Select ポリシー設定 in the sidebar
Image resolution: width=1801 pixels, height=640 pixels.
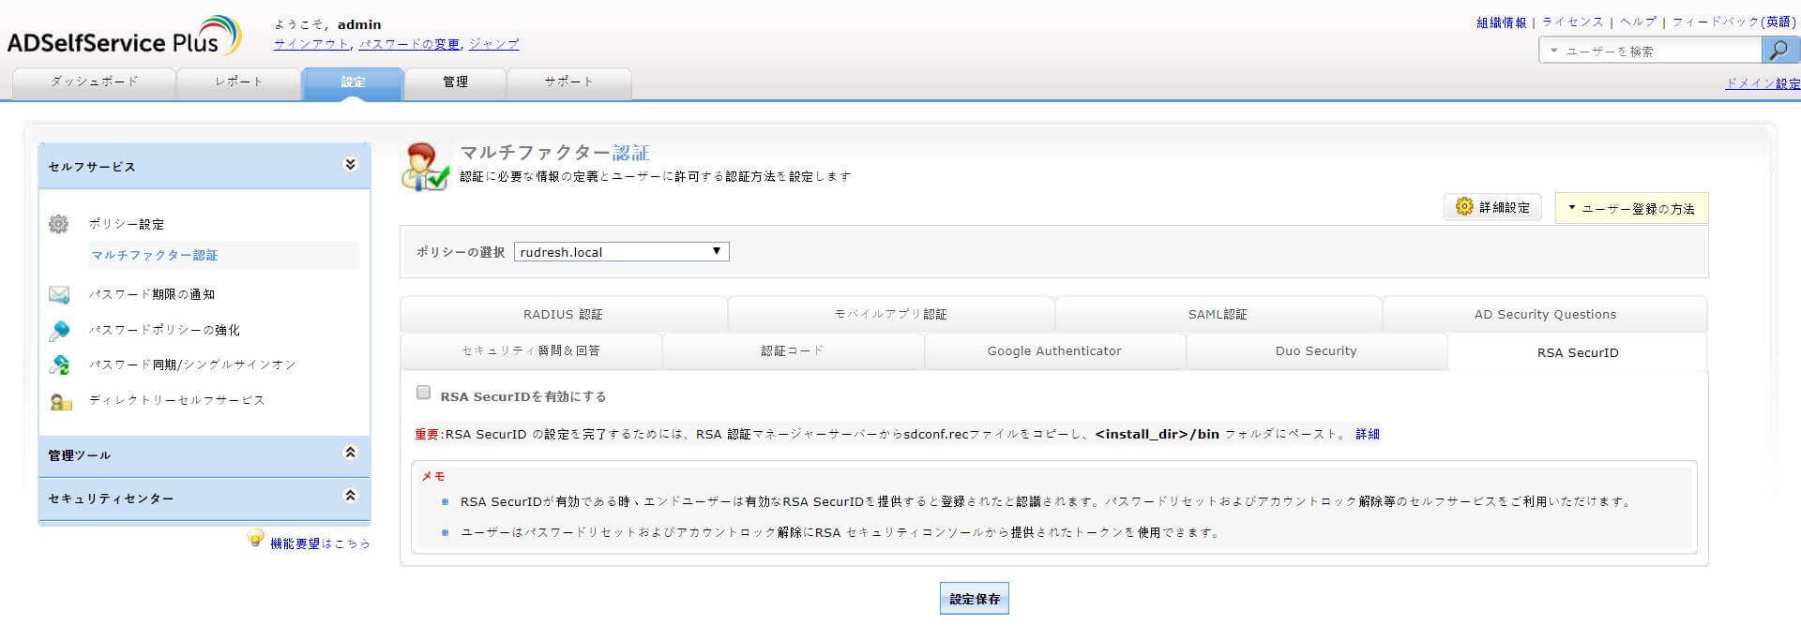(127, 224)
